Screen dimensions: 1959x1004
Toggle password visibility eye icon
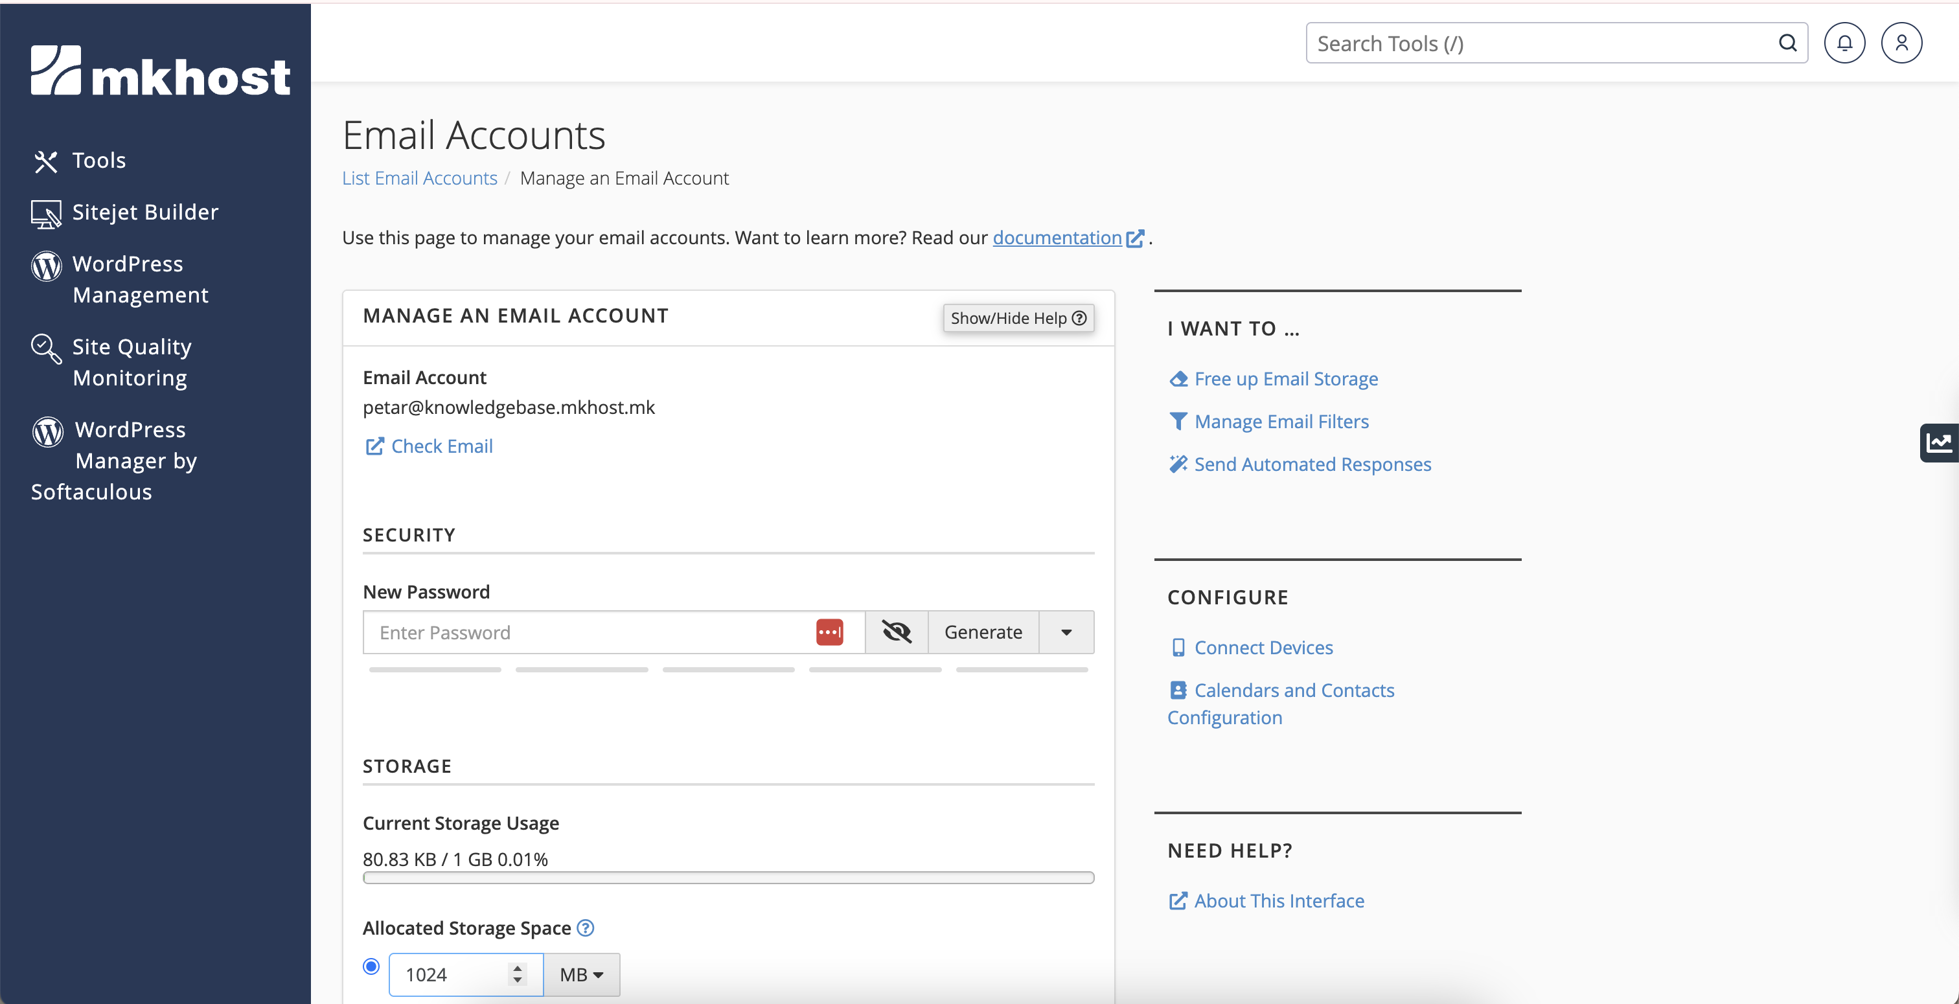pos(897,632)
